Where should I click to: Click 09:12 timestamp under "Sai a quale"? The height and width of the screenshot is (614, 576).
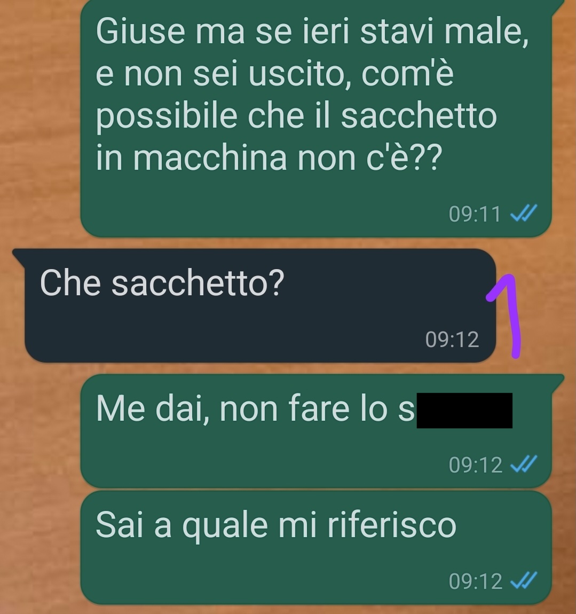475,581
